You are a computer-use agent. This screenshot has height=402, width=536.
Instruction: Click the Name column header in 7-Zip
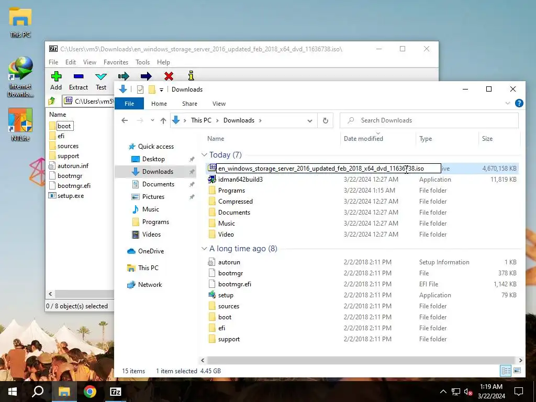click(58, 115)
